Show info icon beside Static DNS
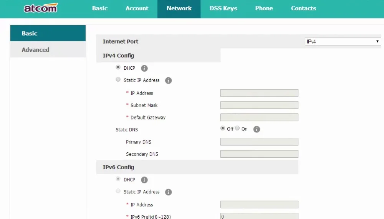 tap(257, 129)
